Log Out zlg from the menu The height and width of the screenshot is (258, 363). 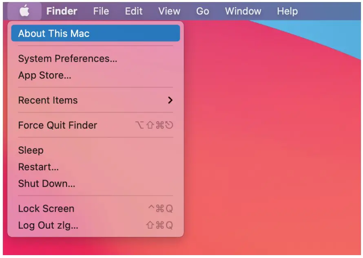95,225
